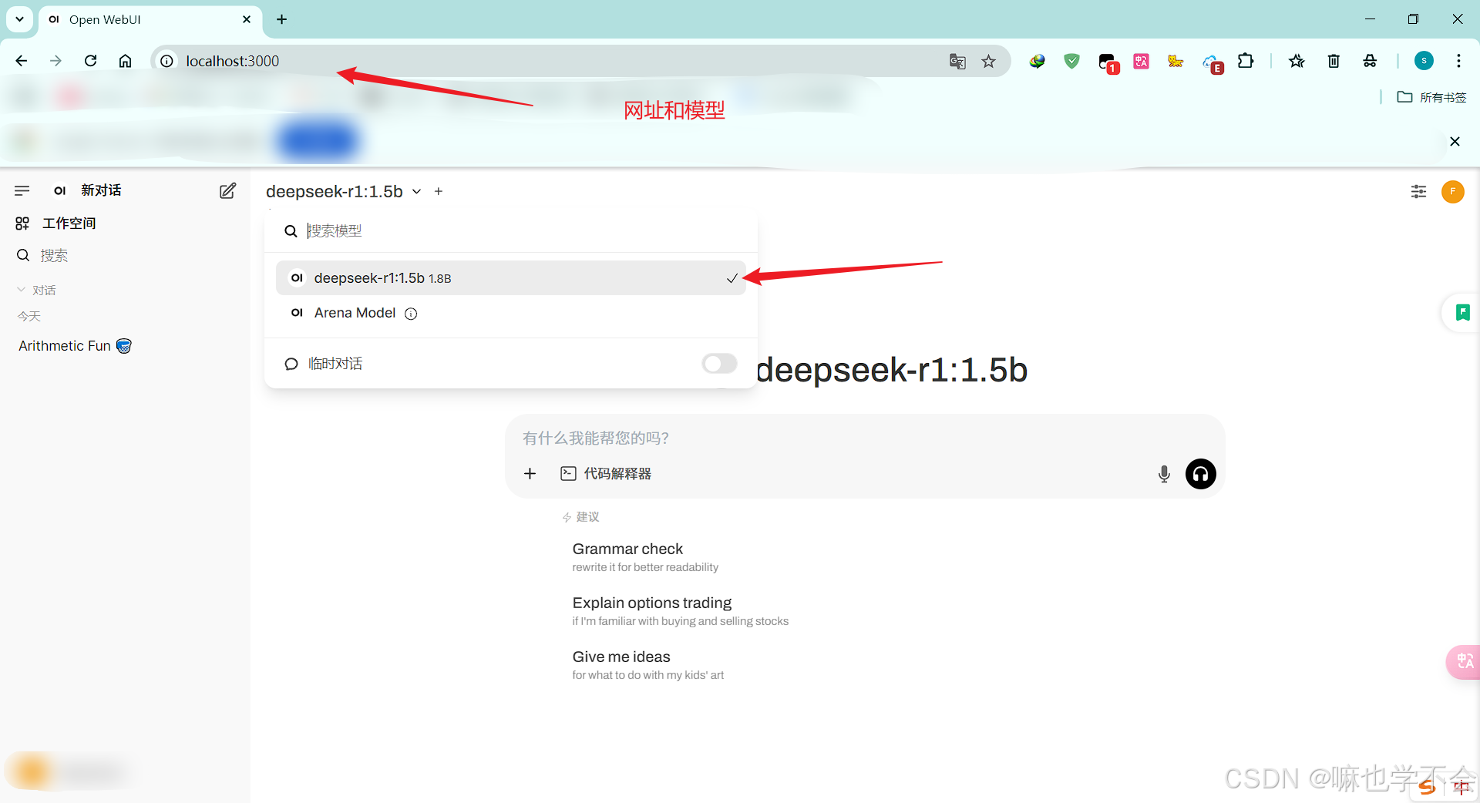The image size is (1480, 803).
Task: Open the workspace grid icon
Action: tap(22, 223)
